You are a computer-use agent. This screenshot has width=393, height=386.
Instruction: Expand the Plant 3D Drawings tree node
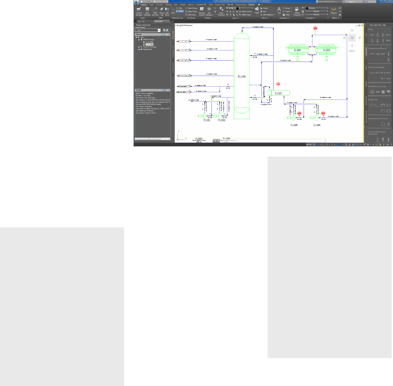click(139, 47)
